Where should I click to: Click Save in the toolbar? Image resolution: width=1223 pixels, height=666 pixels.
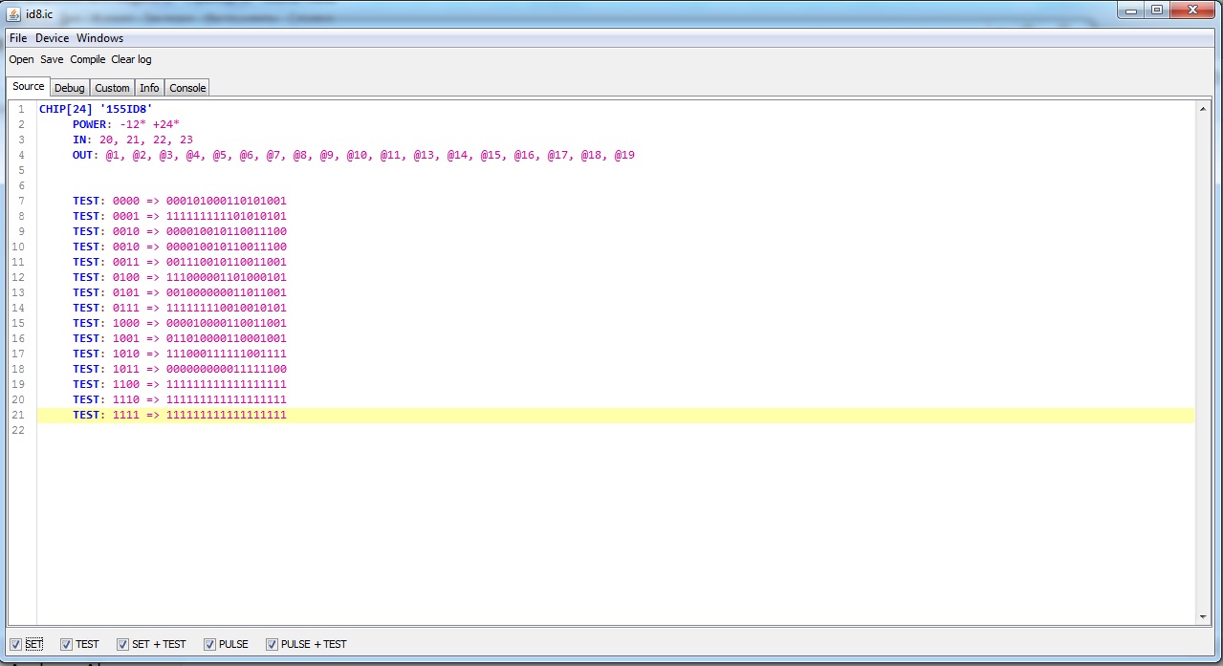click(52, 59)
